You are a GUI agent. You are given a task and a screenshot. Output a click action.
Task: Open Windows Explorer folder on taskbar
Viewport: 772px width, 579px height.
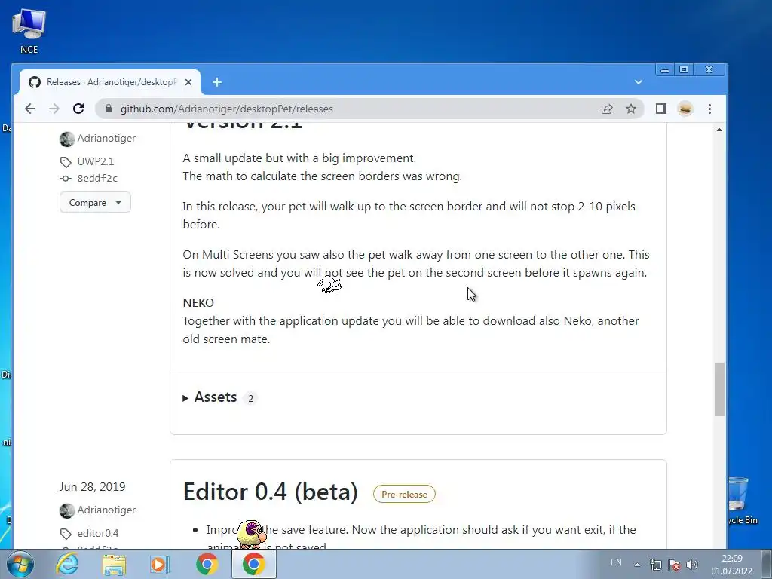(x=114, y=564)
